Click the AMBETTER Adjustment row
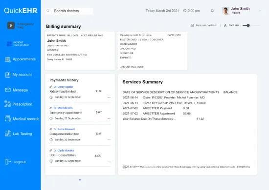This screenshot has height=190, width=269. point(157,114)
